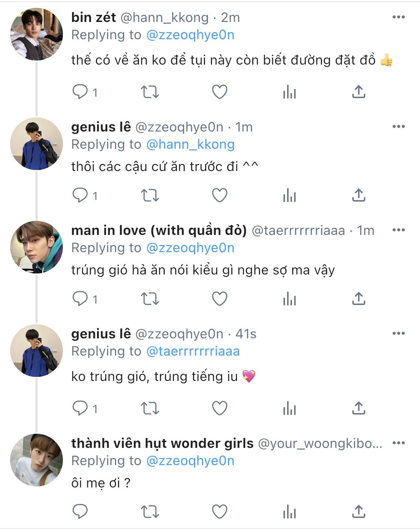Share the 'ko trúng gió, trúng tiếng iu' tweet
This screenshot has width=420, height=529.
pos(358,408)
